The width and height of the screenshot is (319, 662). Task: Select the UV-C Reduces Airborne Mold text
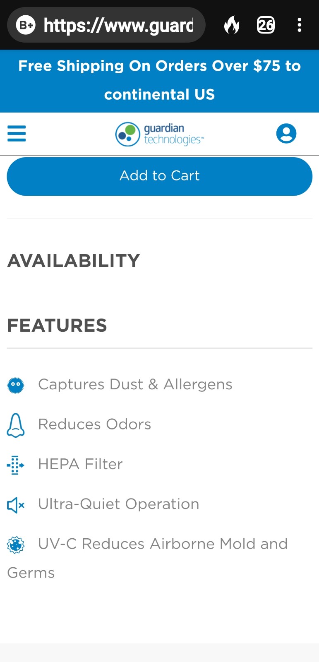(x=147, y=558)
